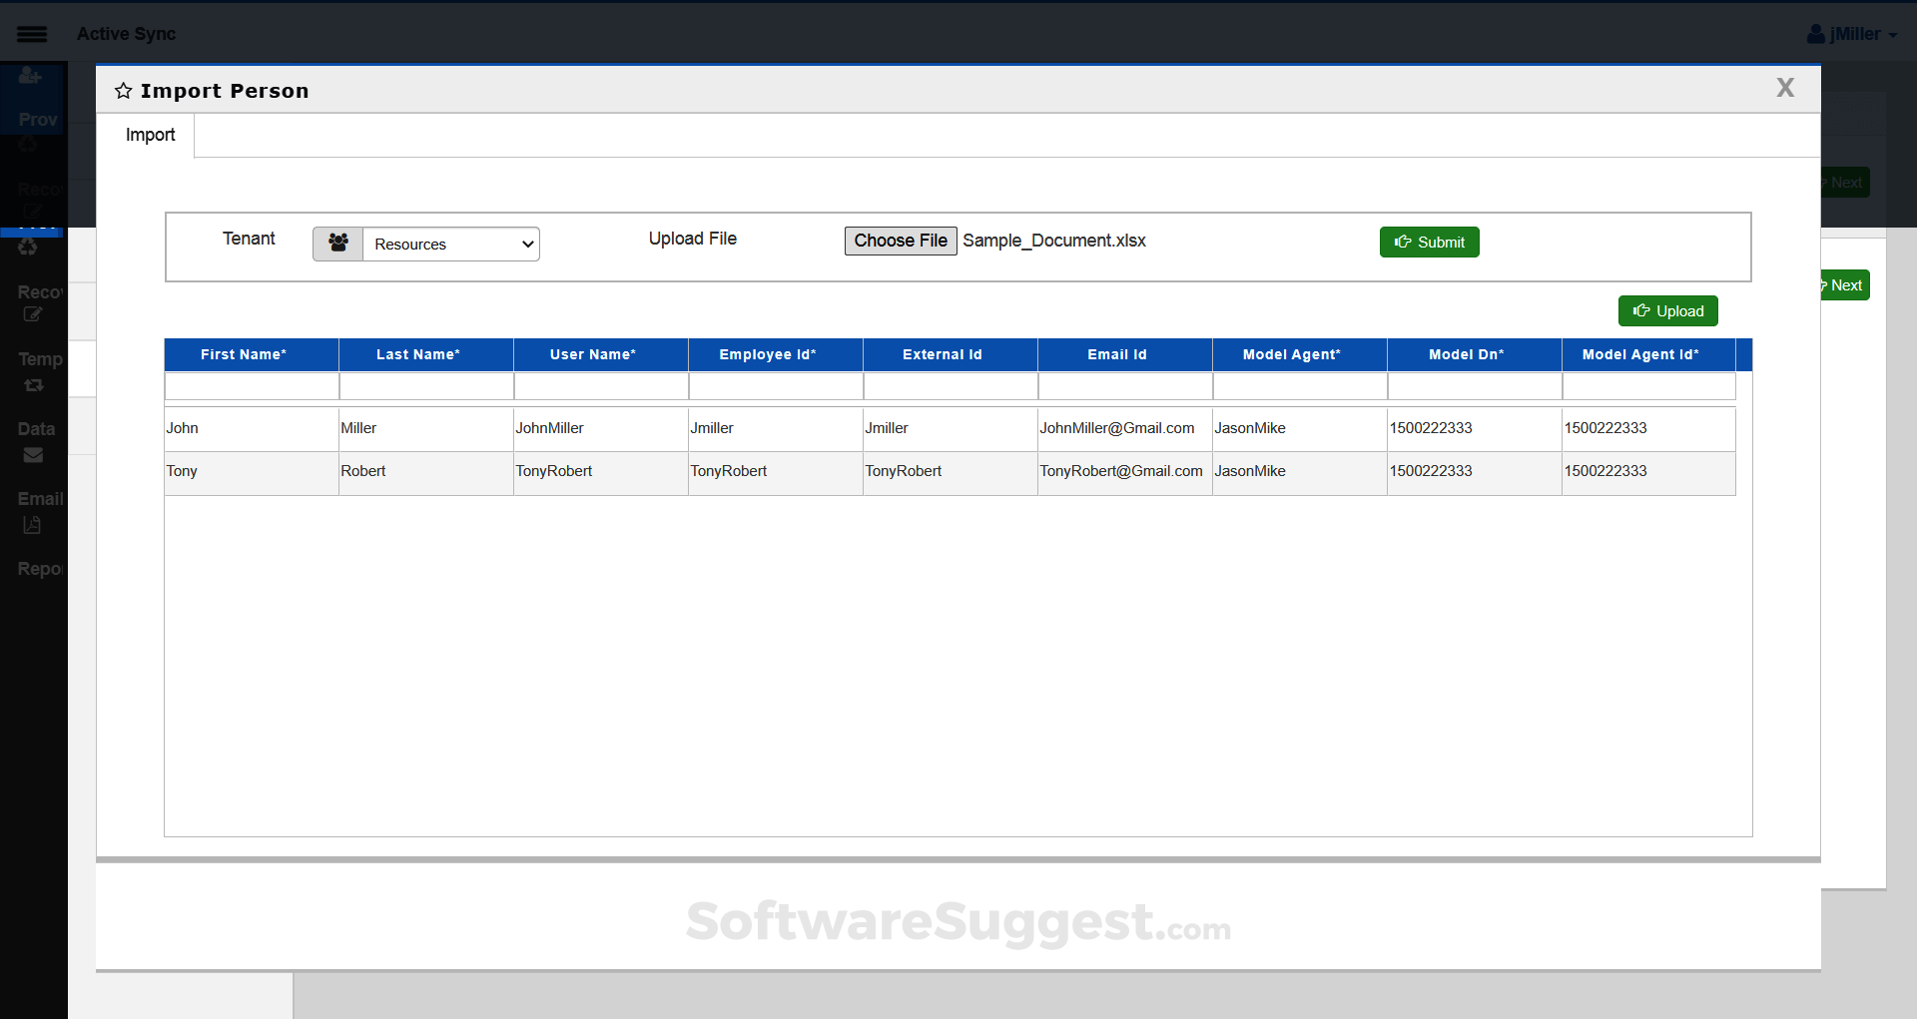Click the retweet arrows icon in the sidebar
The image size is (1917, 1019).
point(33,385)
